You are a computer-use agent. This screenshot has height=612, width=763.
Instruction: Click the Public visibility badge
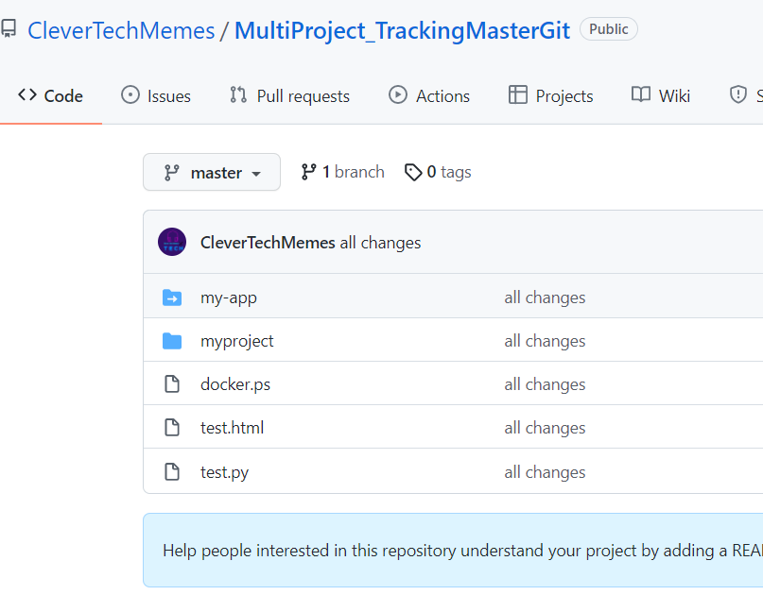point(608,29)
